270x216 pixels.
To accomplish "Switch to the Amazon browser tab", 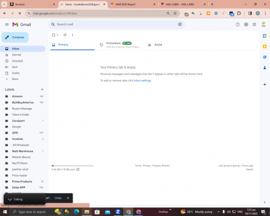I will point(32,4).
